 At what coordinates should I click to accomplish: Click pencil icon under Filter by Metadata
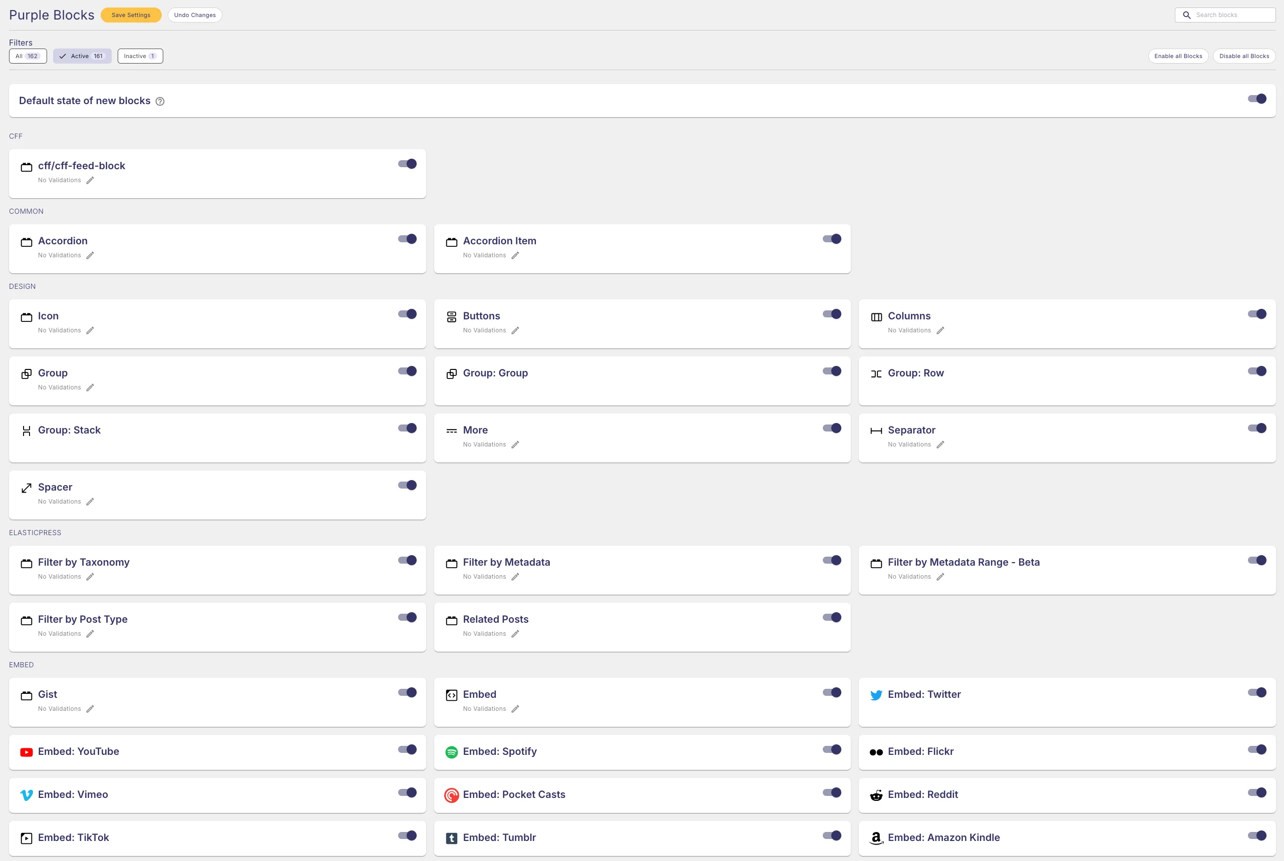(515, 577)
